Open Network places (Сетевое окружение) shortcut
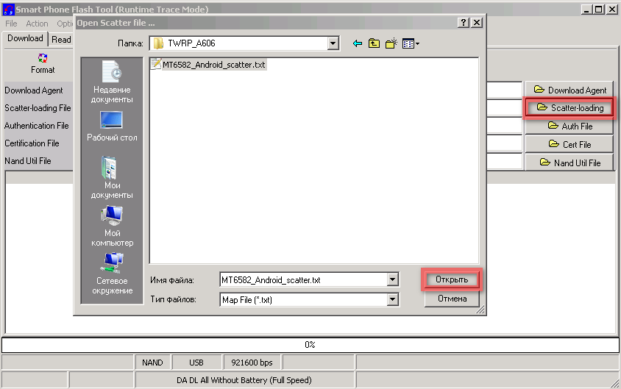Screen dimensions: 621x389 click(112, 274)
